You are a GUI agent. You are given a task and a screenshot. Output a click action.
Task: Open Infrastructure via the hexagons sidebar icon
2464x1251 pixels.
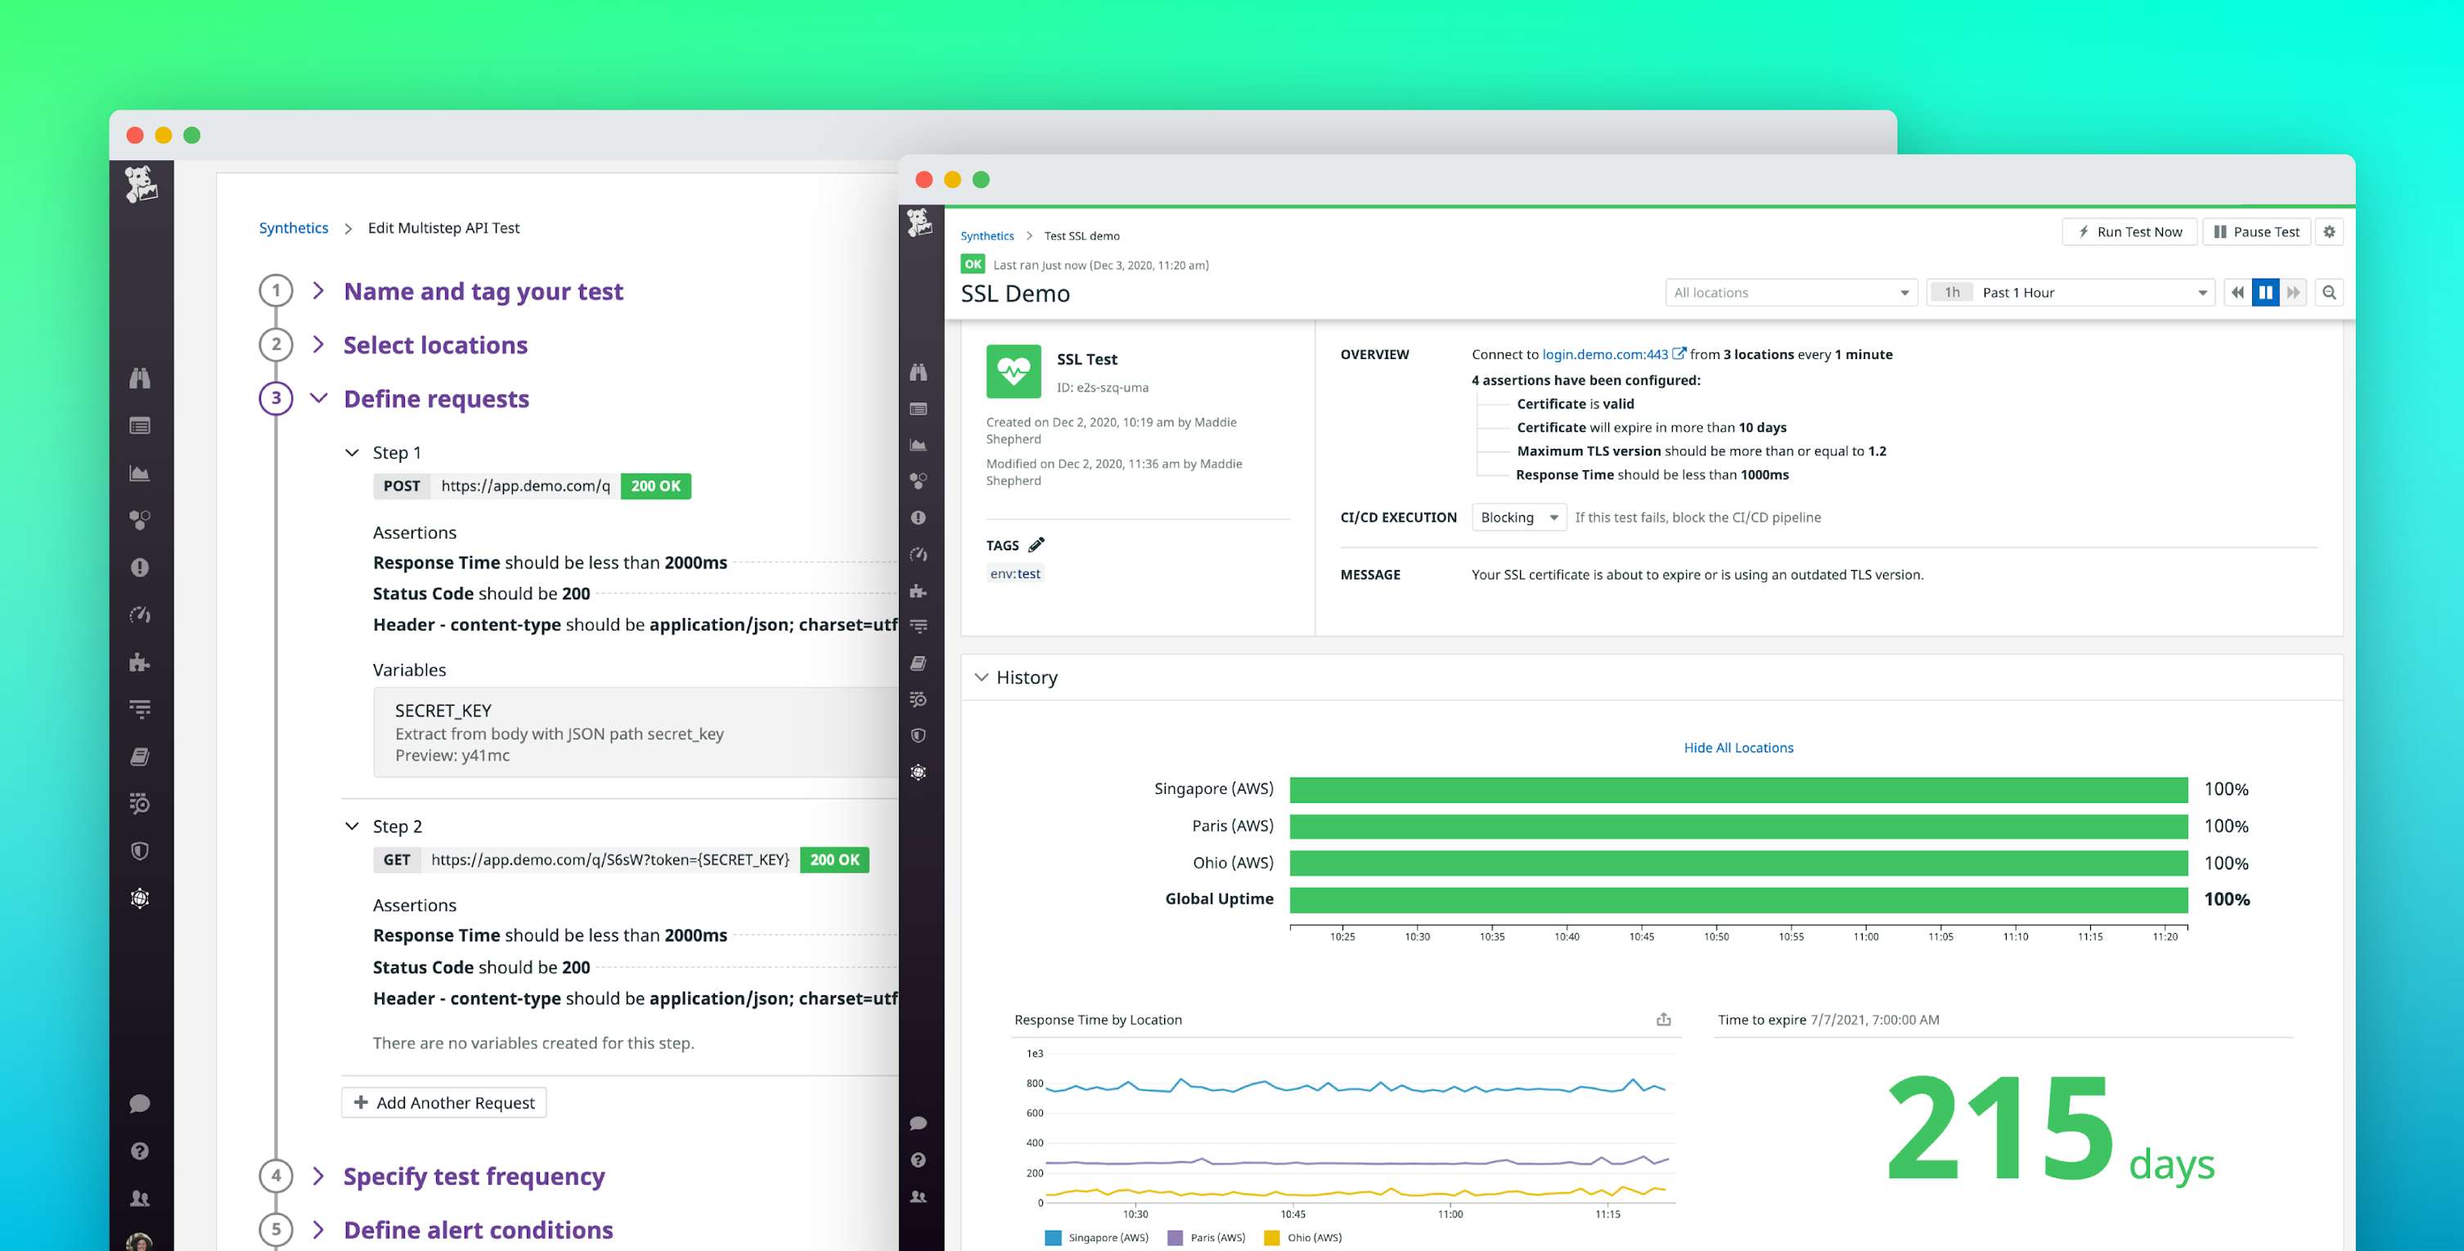(141, 520)
